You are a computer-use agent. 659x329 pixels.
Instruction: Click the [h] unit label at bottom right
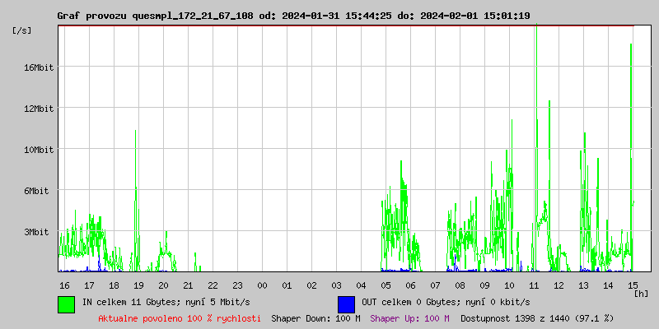[x=642, y=294]
